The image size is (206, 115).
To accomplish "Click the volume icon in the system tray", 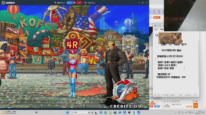I will 192,112.
